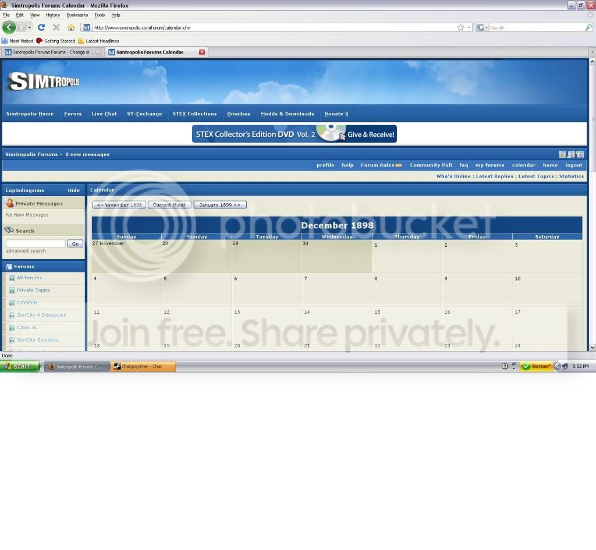The height and width of the screenshot is (550, 596).
Task: Click the Most Visited bookmark
Action: (x=18, y=41)
